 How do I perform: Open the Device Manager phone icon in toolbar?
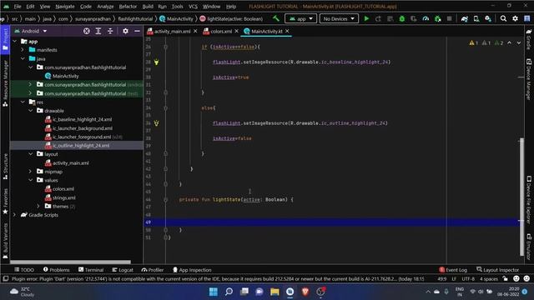click(476, 18)
